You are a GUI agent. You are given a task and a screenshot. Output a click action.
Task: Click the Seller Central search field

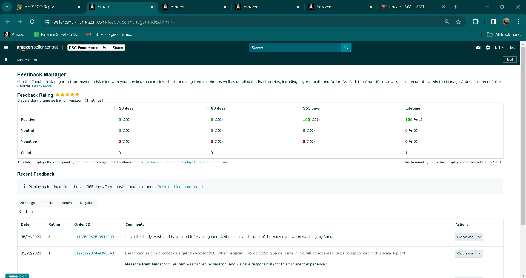pyautogui.click(x=295, y=48)
